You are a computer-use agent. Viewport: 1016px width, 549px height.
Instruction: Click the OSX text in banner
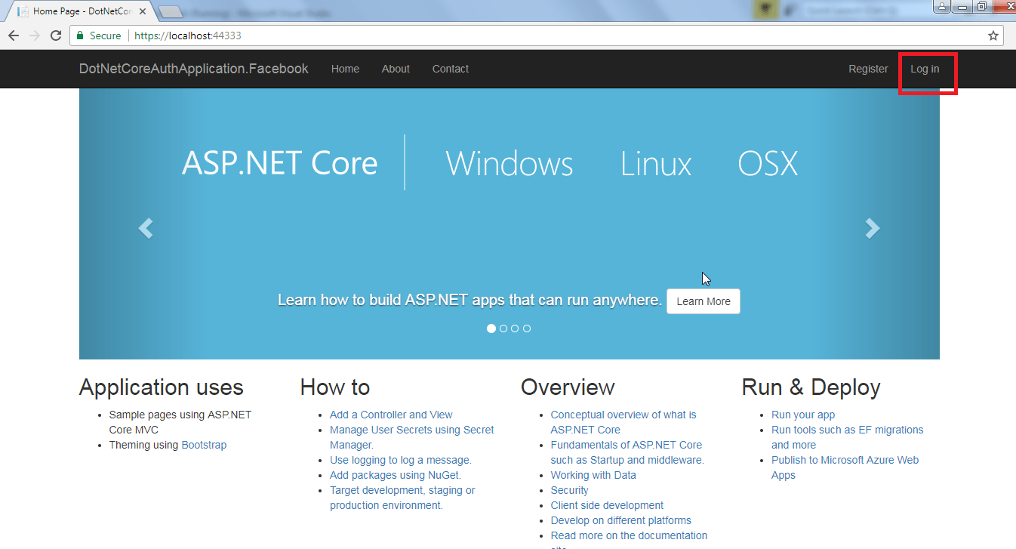768,163
